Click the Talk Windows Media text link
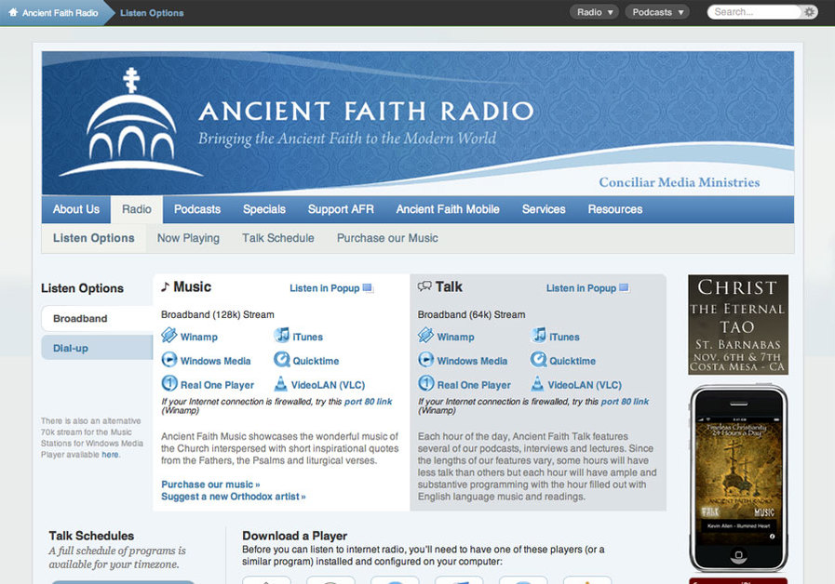This screenshot has width=835, height=584. pyautogui.click(x=472, y=361)
